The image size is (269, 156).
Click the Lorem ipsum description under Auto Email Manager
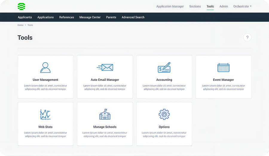coord(105,87)
